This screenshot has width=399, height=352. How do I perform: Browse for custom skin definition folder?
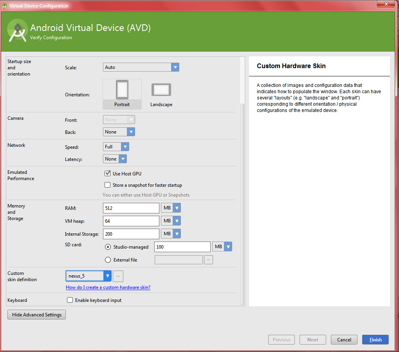tap(118, 276)
